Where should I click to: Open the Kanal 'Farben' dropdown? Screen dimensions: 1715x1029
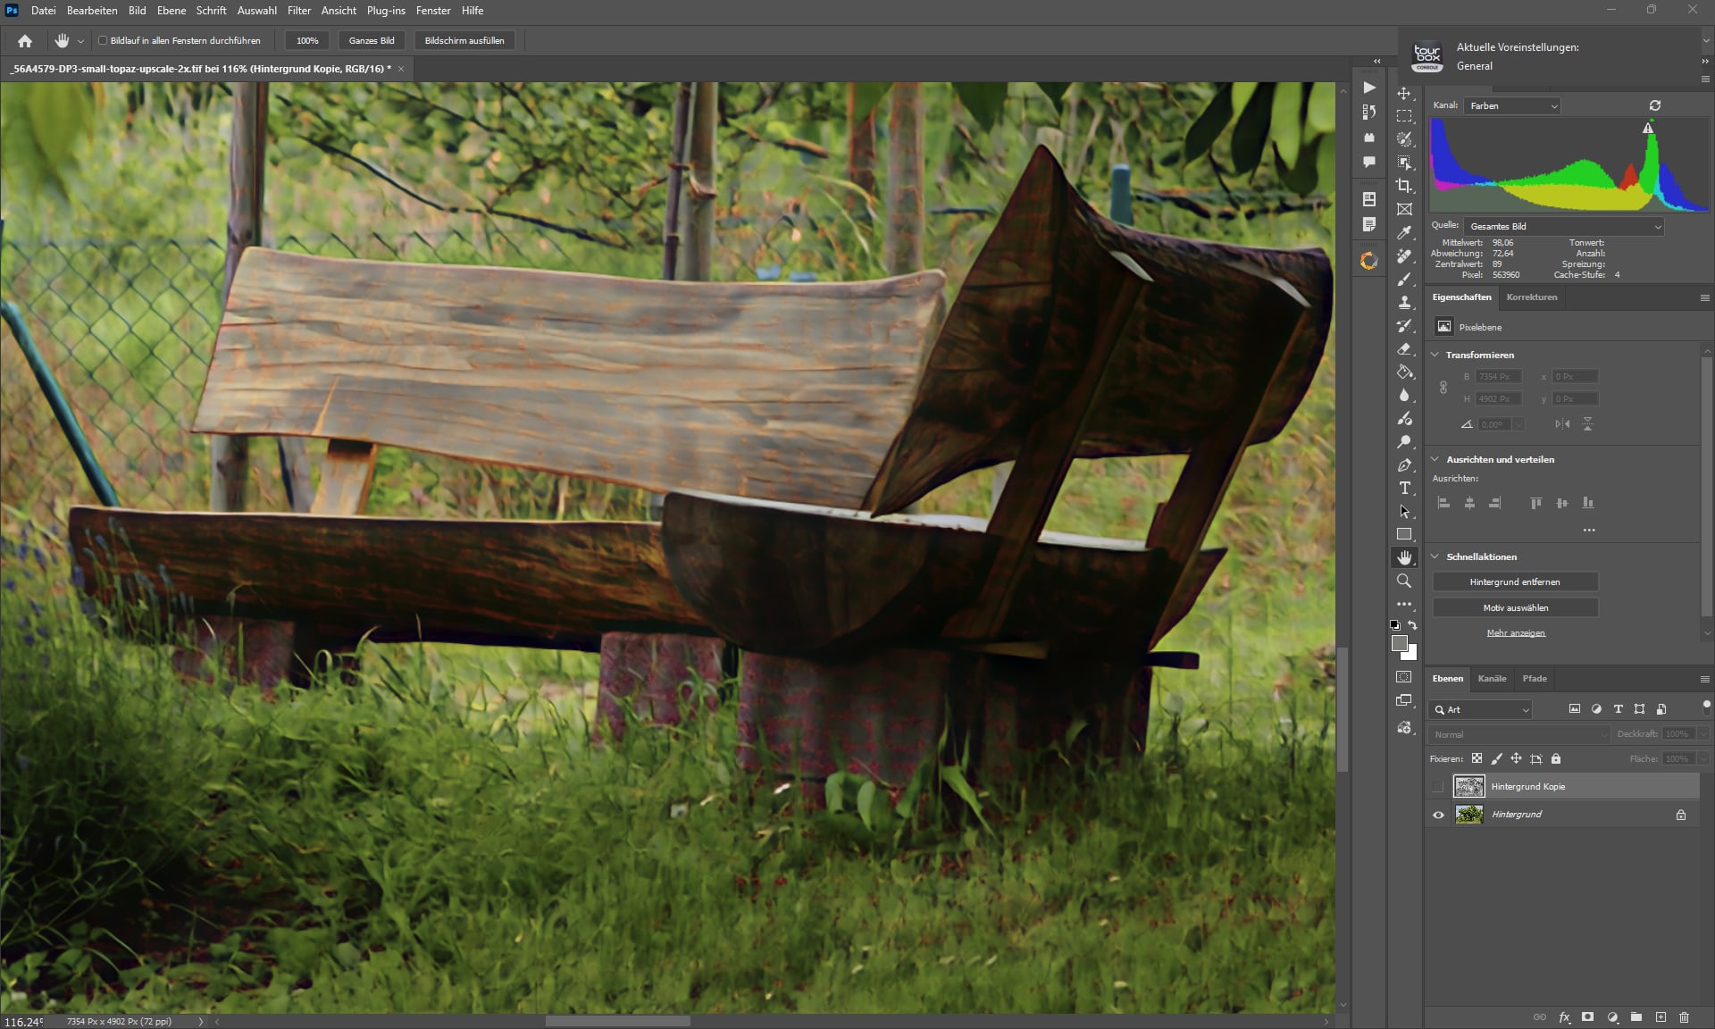[x=1512, y=105]
